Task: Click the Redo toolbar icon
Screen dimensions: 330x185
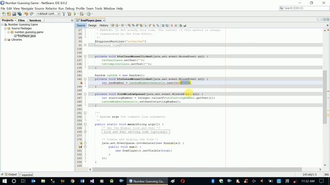Action: click(31, 14)
